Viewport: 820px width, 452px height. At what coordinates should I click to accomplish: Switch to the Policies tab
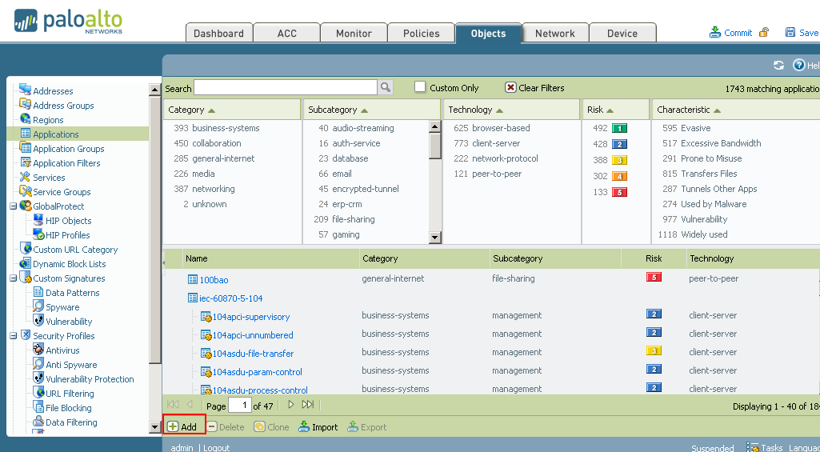point(421,33)
